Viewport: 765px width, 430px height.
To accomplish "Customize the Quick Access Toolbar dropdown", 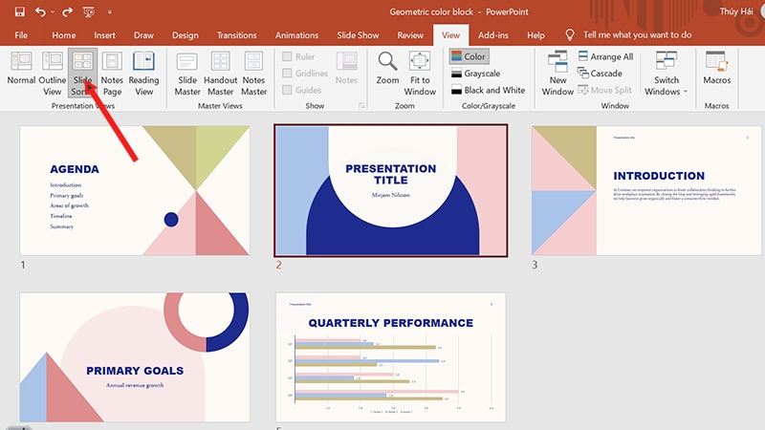I will pos(110,12).
